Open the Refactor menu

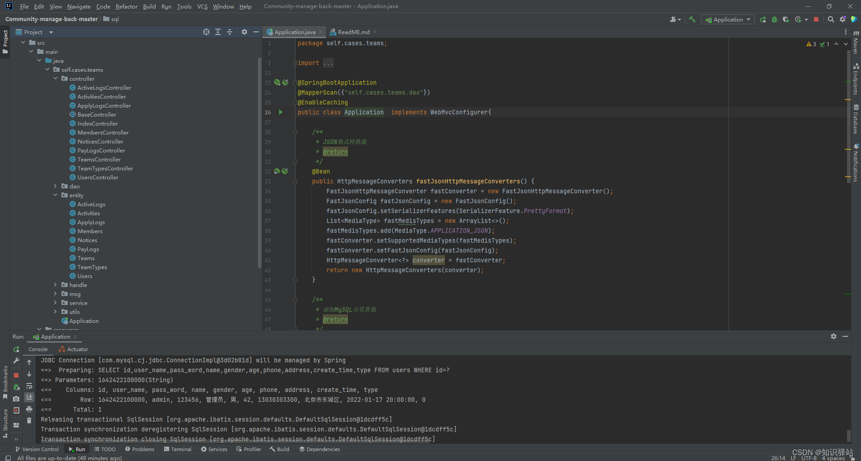126,6
